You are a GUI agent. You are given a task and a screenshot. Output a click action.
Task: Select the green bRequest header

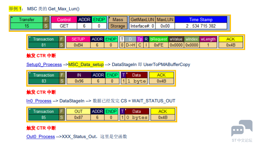click(158, 39)
